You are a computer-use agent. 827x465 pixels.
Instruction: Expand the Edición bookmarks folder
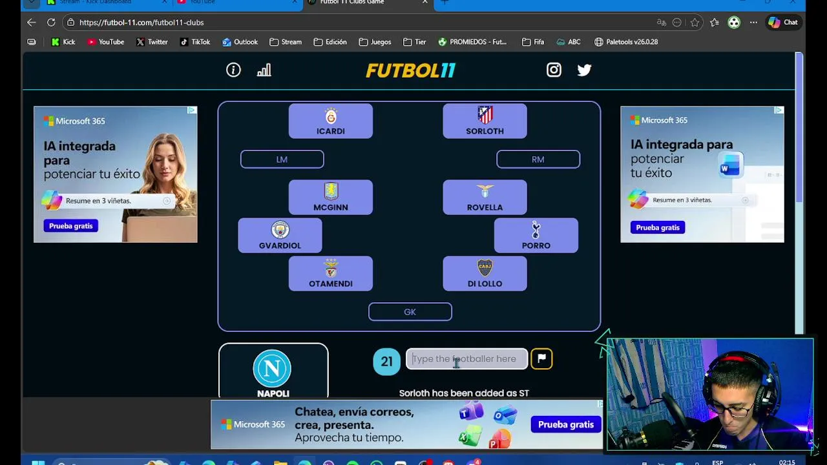click(330, 42)
